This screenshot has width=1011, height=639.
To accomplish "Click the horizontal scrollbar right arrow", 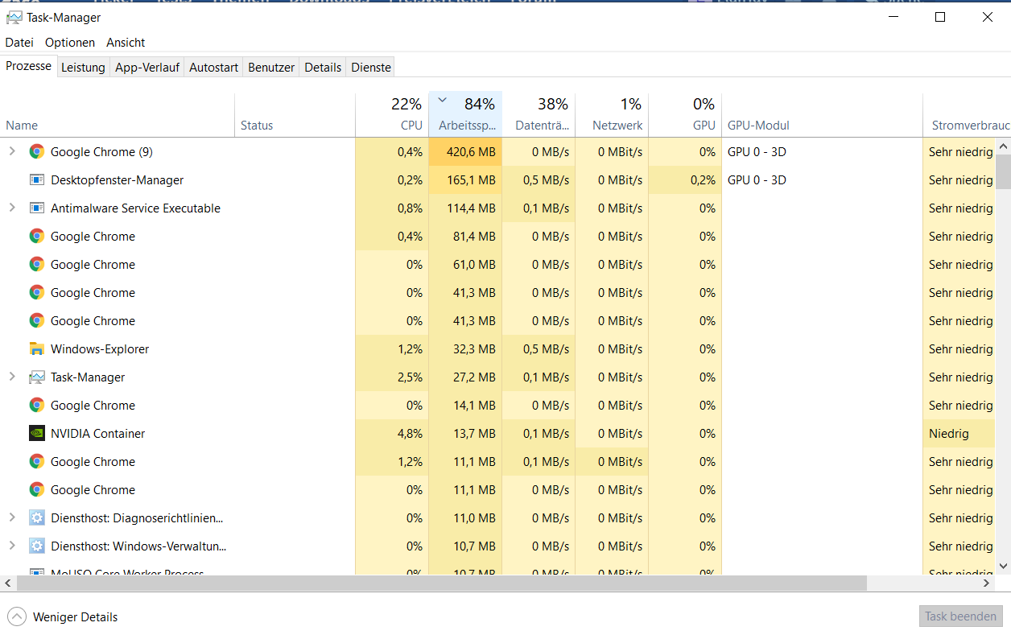I will point(988,583).
